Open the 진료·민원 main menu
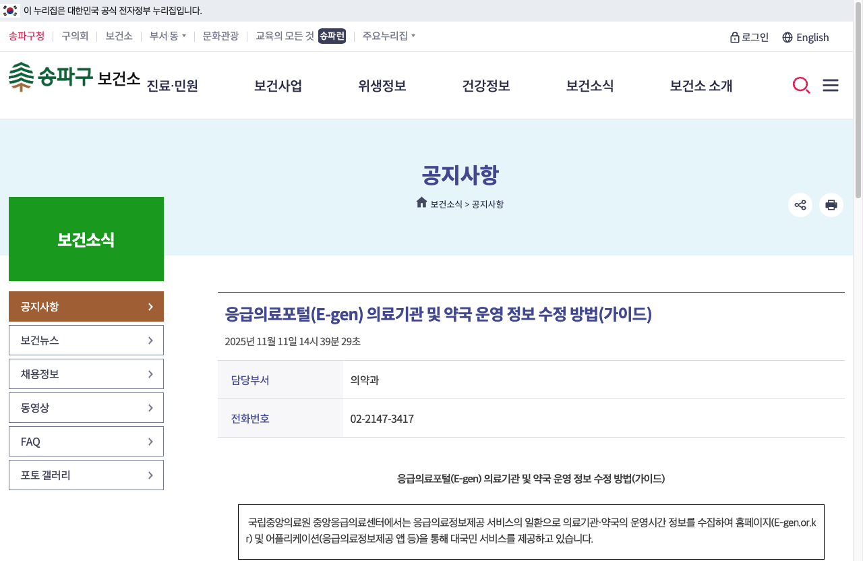The width and height of the screenshot is (863, 561). 173,86
